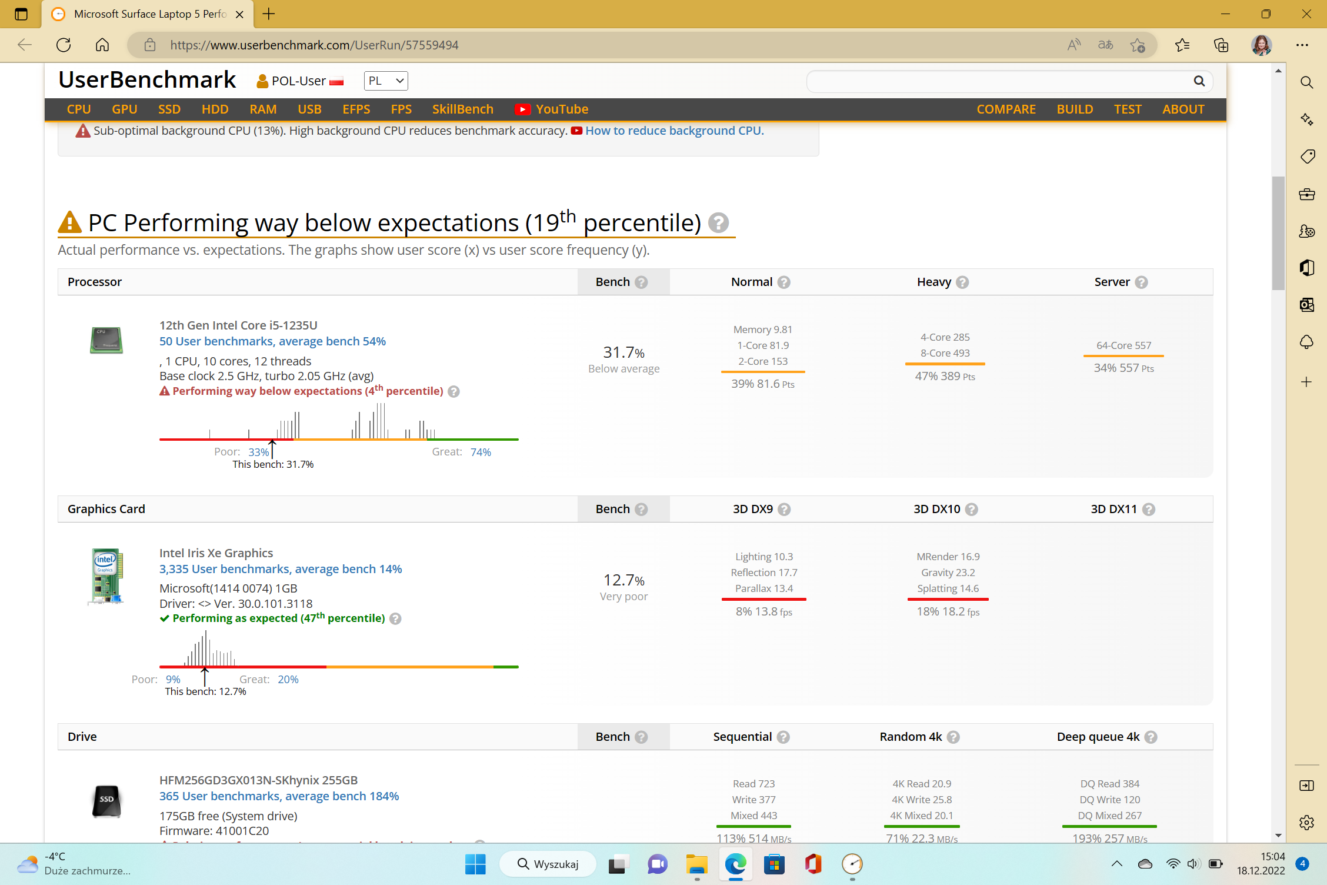Open the BUILD menu item

click(1075, 109)
